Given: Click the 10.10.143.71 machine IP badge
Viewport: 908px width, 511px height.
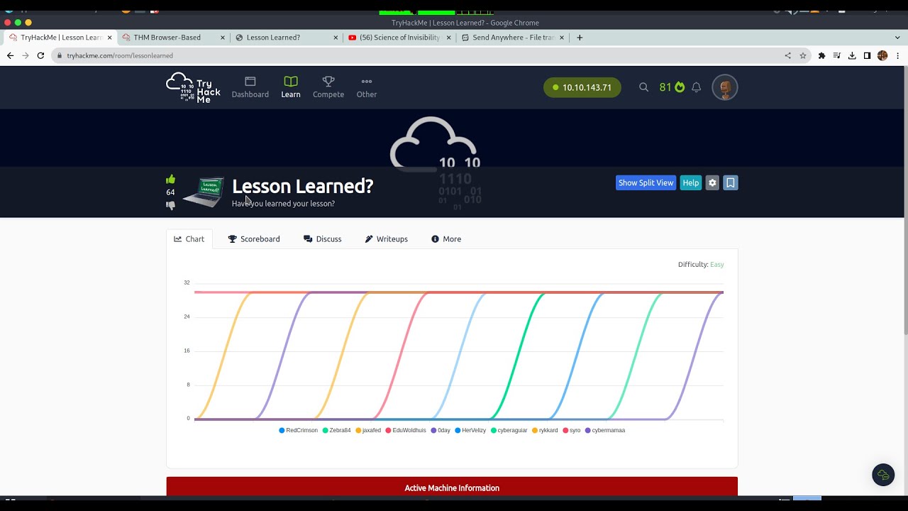Looking at the screenshot, I should [582, 87].
